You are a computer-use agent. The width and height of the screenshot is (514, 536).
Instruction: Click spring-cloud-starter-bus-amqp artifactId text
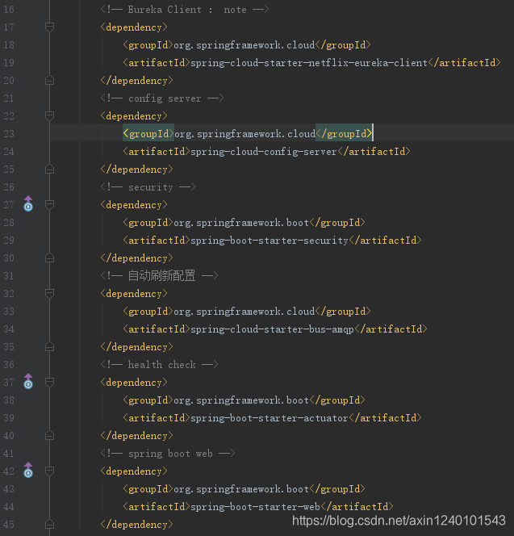(x=272, y=329)
